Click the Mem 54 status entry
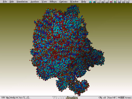Image resolution: width=132 pixels, height=99 pixels. (14, 98)
